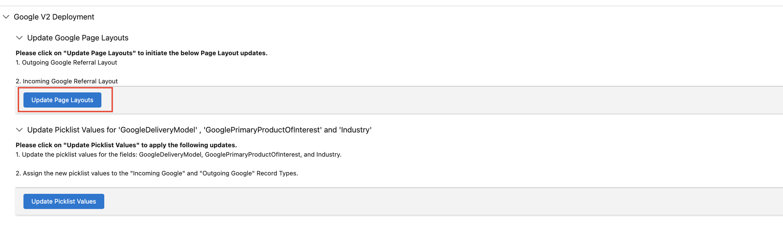Image resolution: width=783 pixels, height=231 pixels.
Task: Click the Update Page Layouts button
Action: 62,100
